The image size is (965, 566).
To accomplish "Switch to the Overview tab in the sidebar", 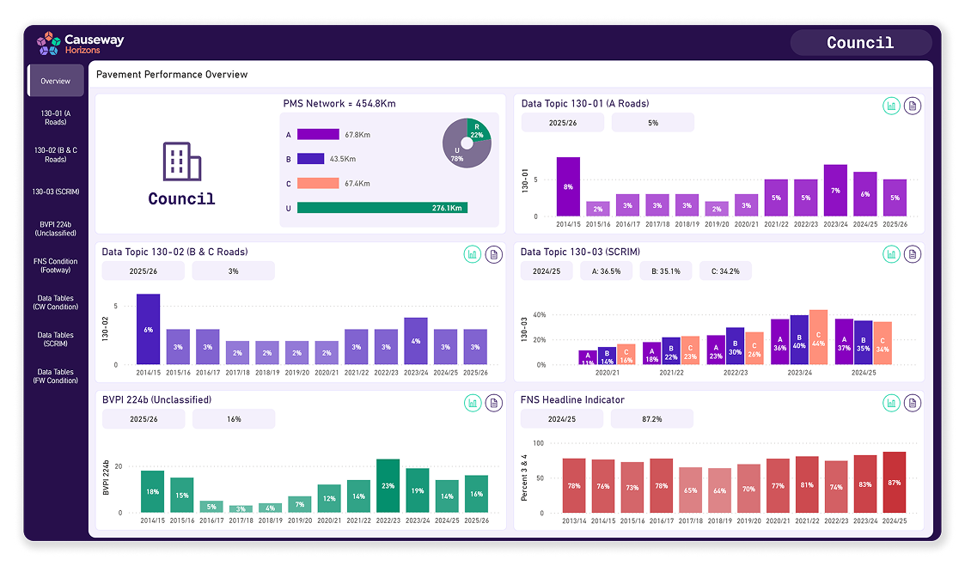I will click(55, 80).
